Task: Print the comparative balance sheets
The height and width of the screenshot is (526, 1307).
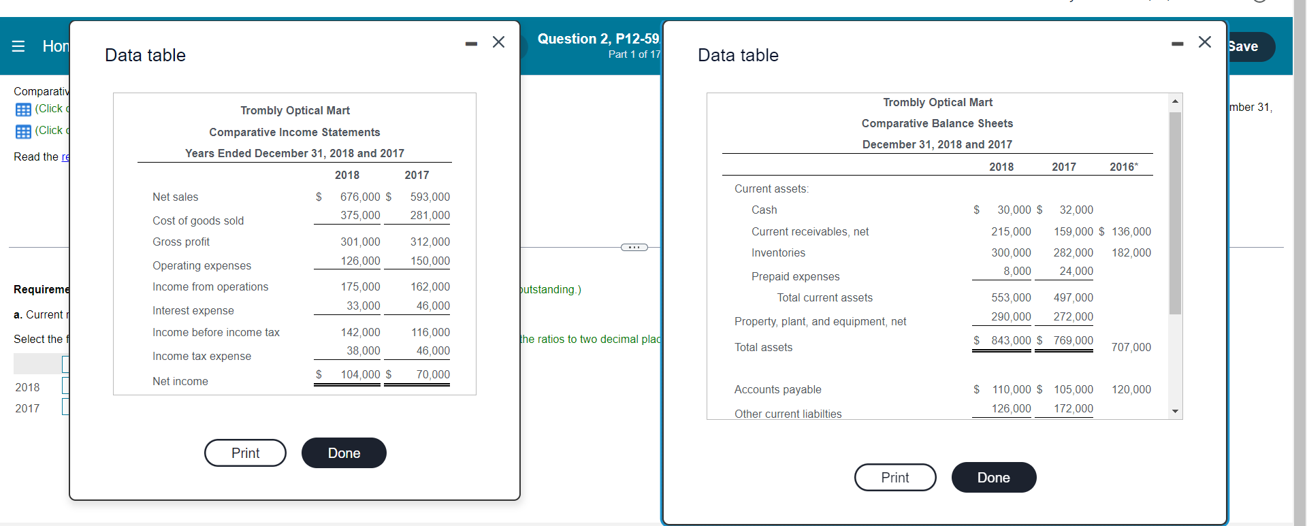Action: point(895,477)
